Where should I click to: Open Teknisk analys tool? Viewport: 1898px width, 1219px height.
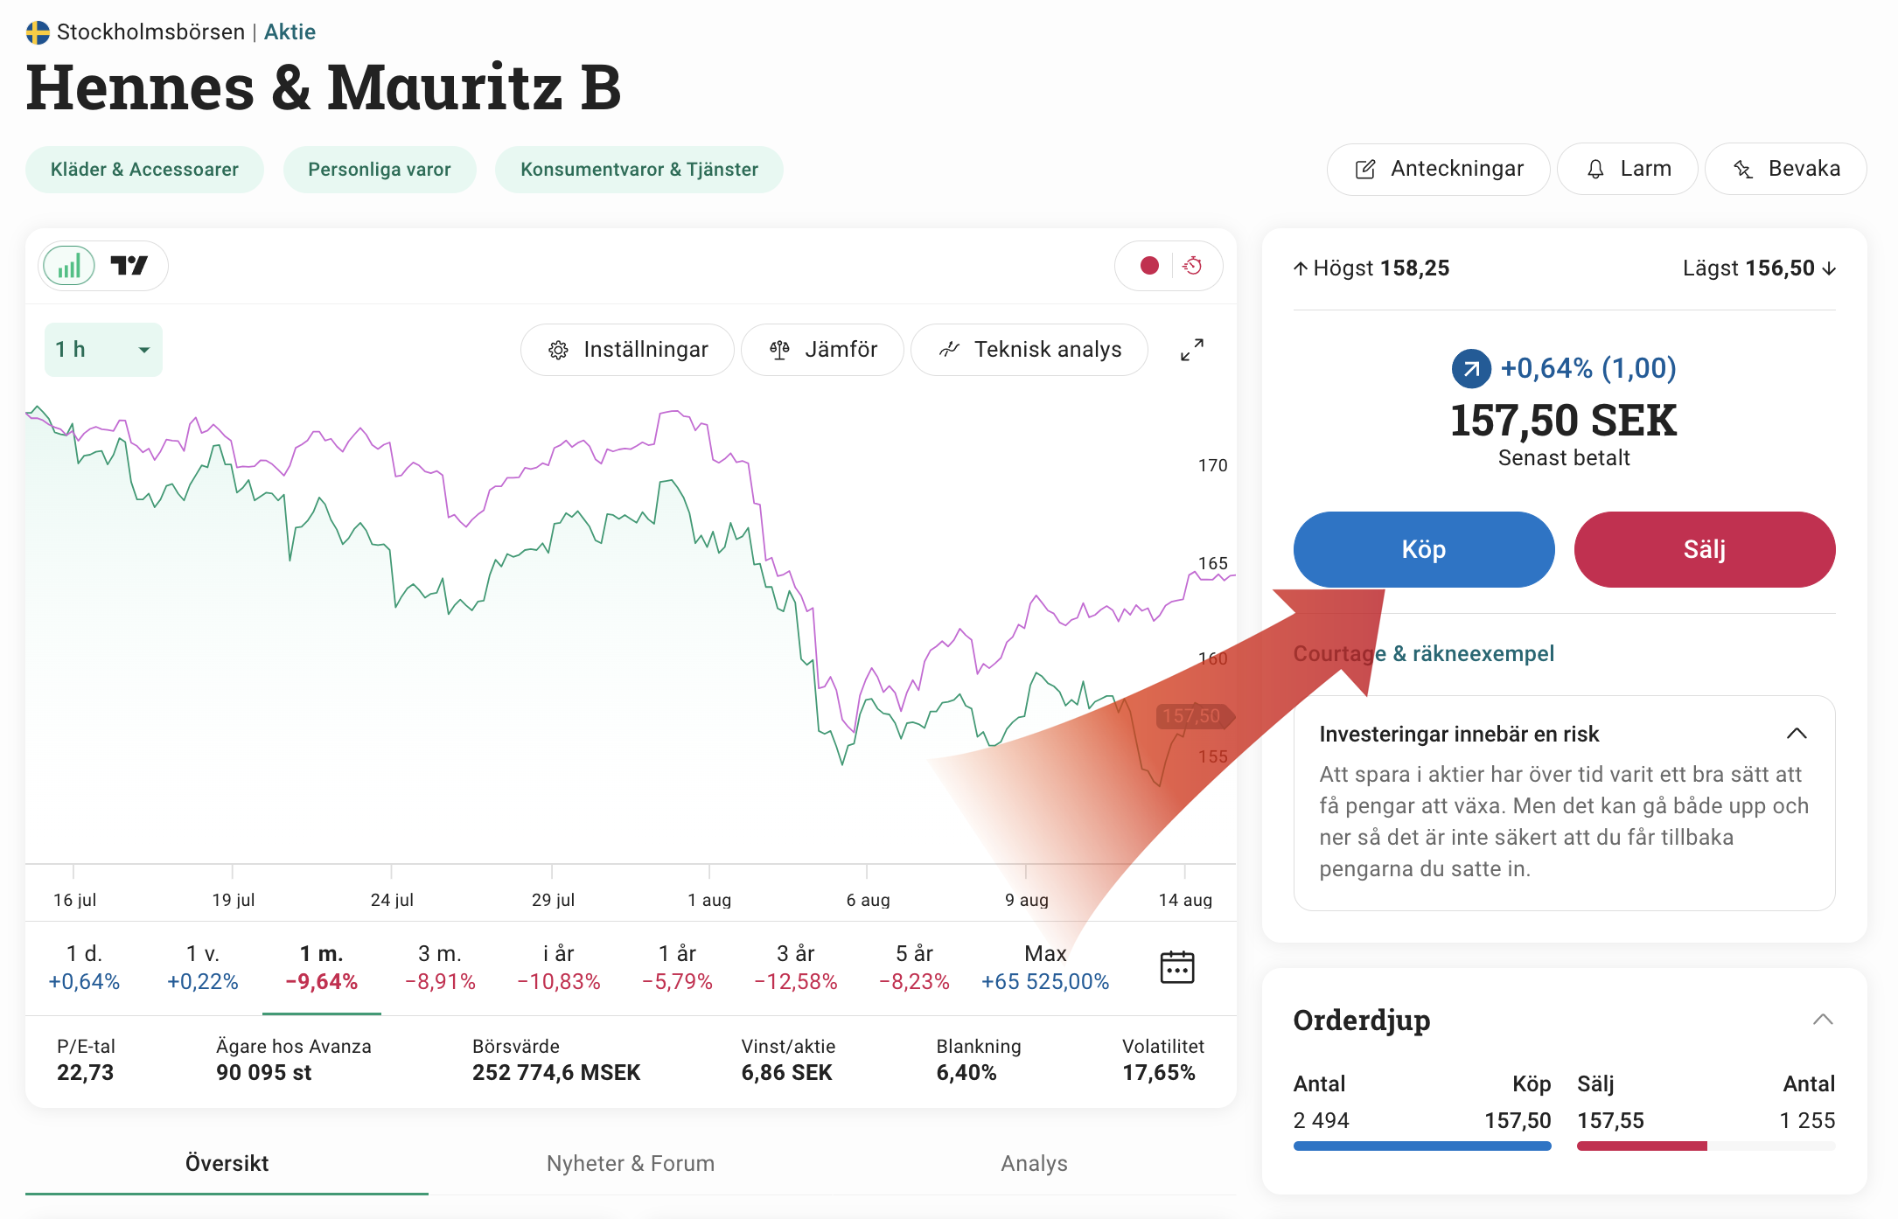(x=1029, y=350)
